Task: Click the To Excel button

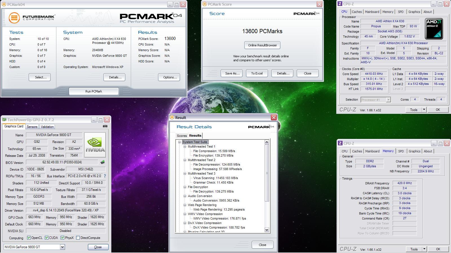Action: coord(257,73)
